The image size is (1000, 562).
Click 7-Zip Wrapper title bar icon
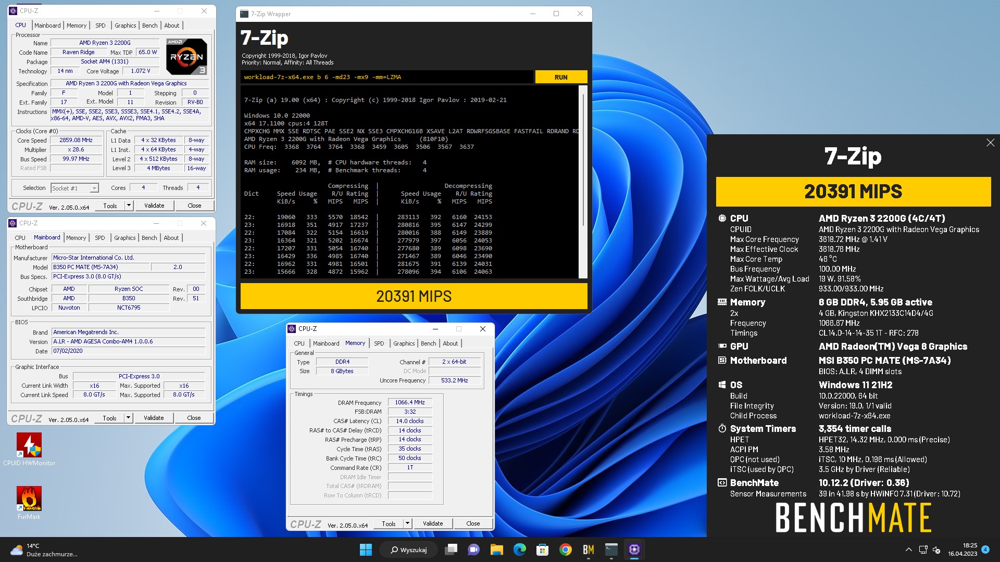point(244,14)
